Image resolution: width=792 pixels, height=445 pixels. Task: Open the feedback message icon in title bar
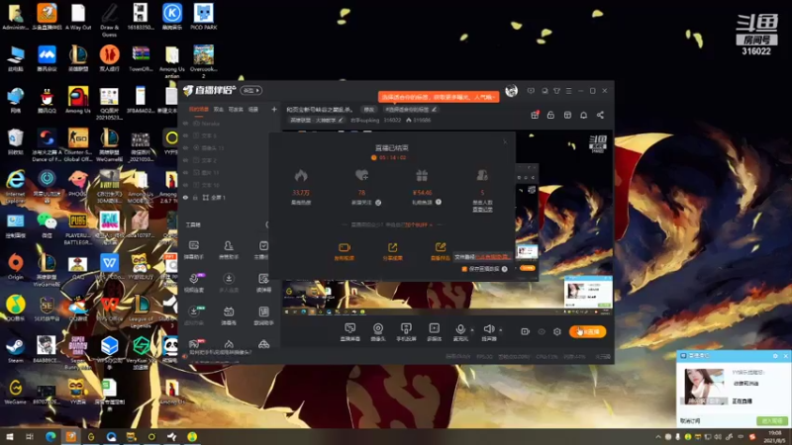click(x=531, y=91)
